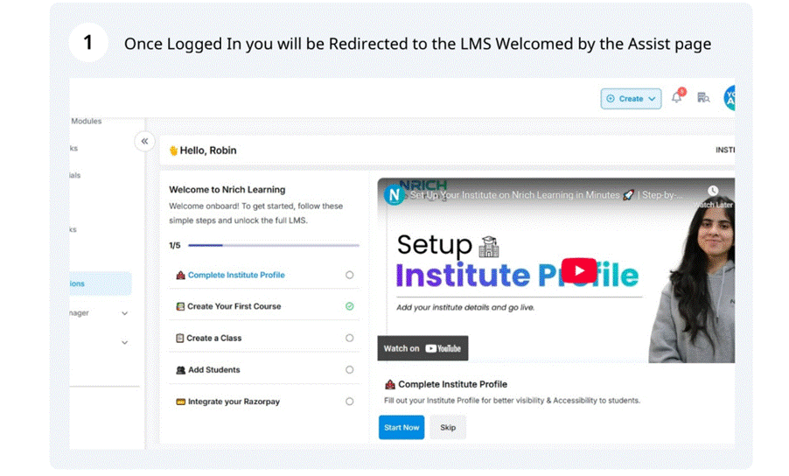The image size is (789, 476).
Task: Expand the sidebar item ending in 'nager'
Action: (124, 313)
